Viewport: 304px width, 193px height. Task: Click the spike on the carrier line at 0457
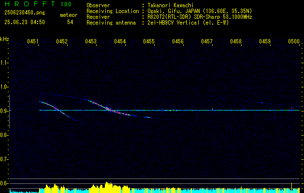pos(213,109)
